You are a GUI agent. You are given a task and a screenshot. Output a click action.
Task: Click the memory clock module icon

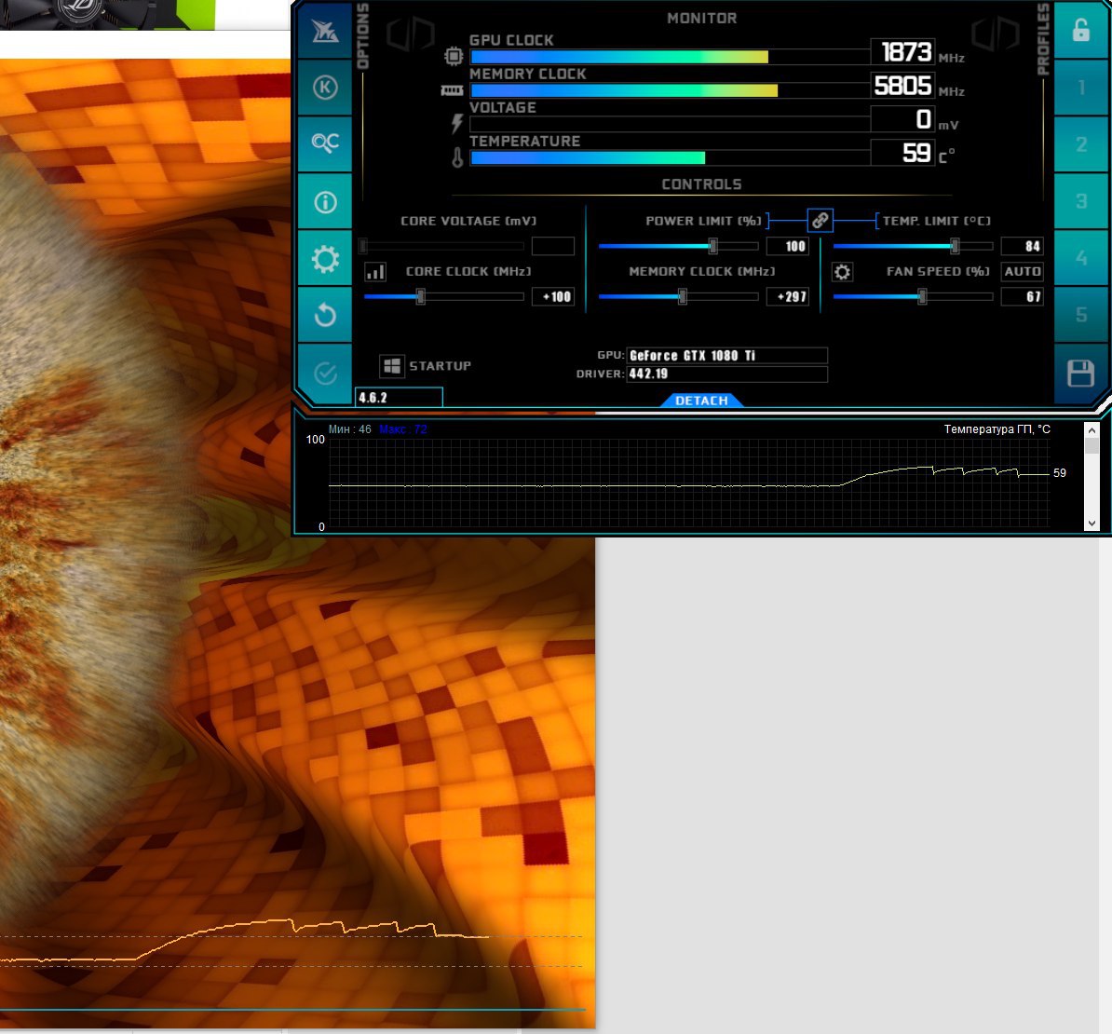452,90
